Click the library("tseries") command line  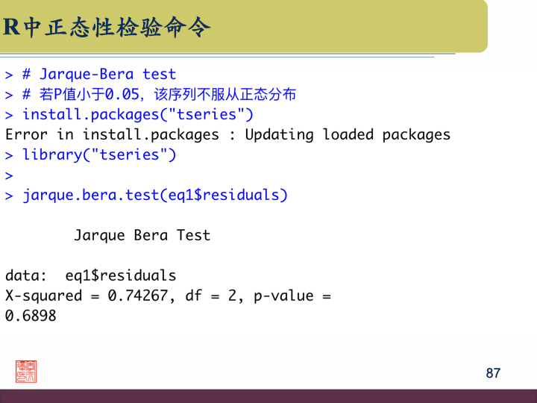point(98,154)
